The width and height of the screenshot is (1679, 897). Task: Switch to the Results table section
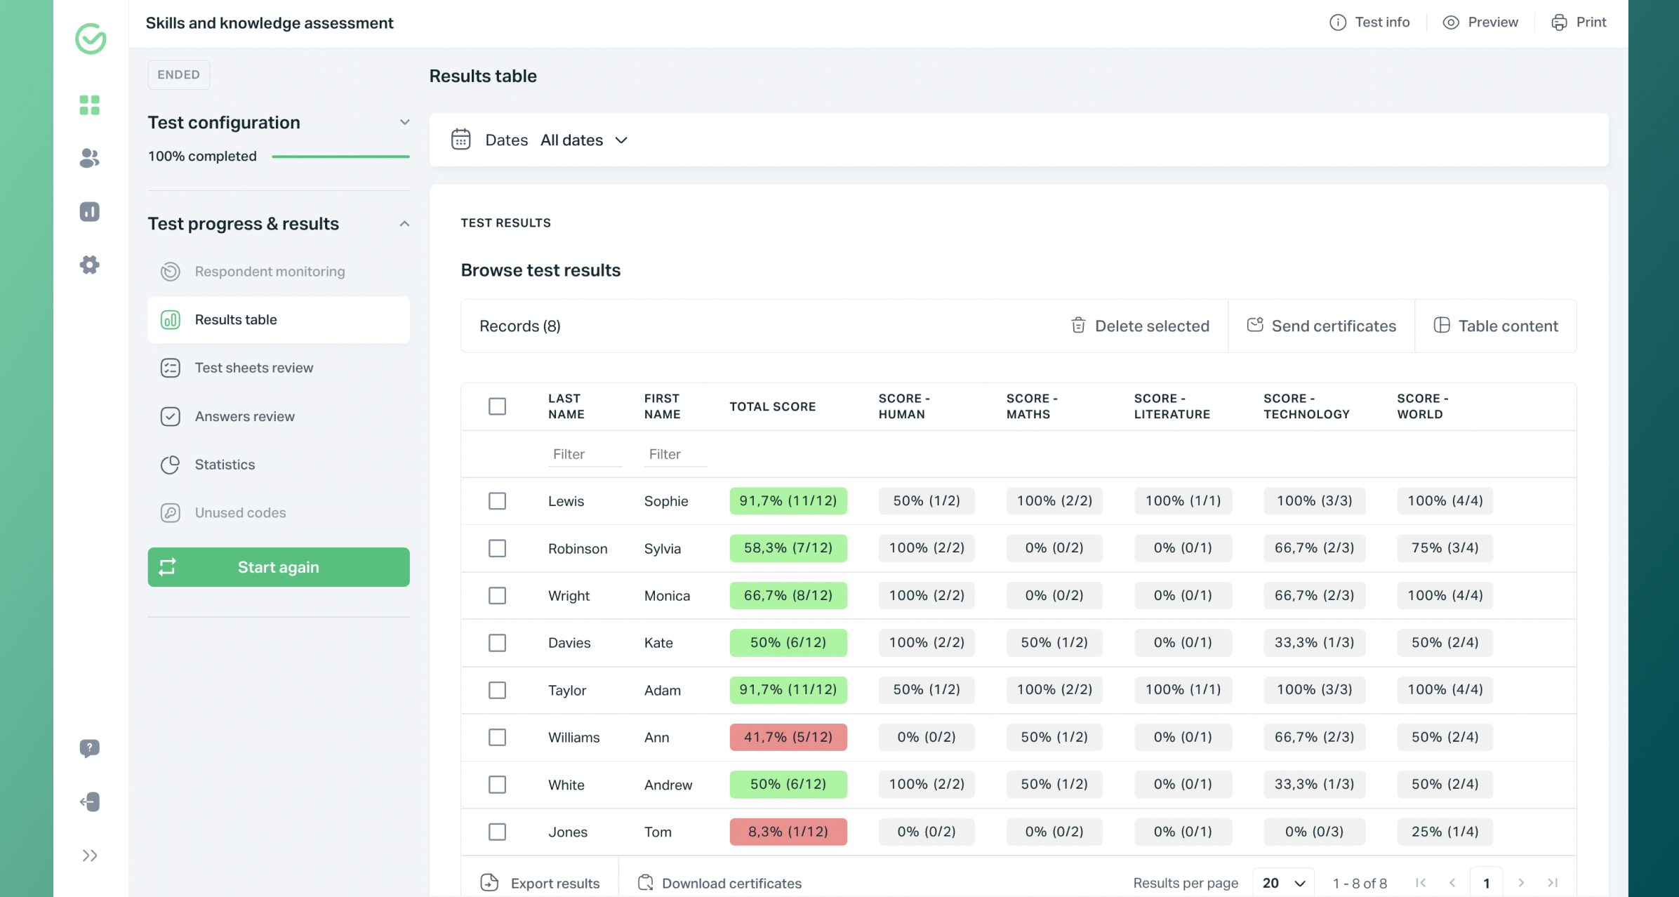[235, 319]
